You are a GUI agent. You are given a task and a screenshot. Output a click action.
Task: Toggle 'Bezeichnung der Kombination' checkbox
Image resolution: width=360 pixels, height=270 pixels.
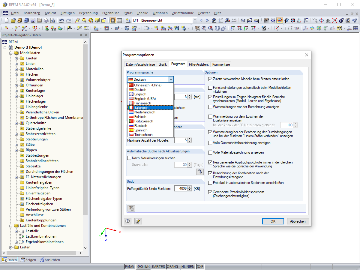point(210,173)
